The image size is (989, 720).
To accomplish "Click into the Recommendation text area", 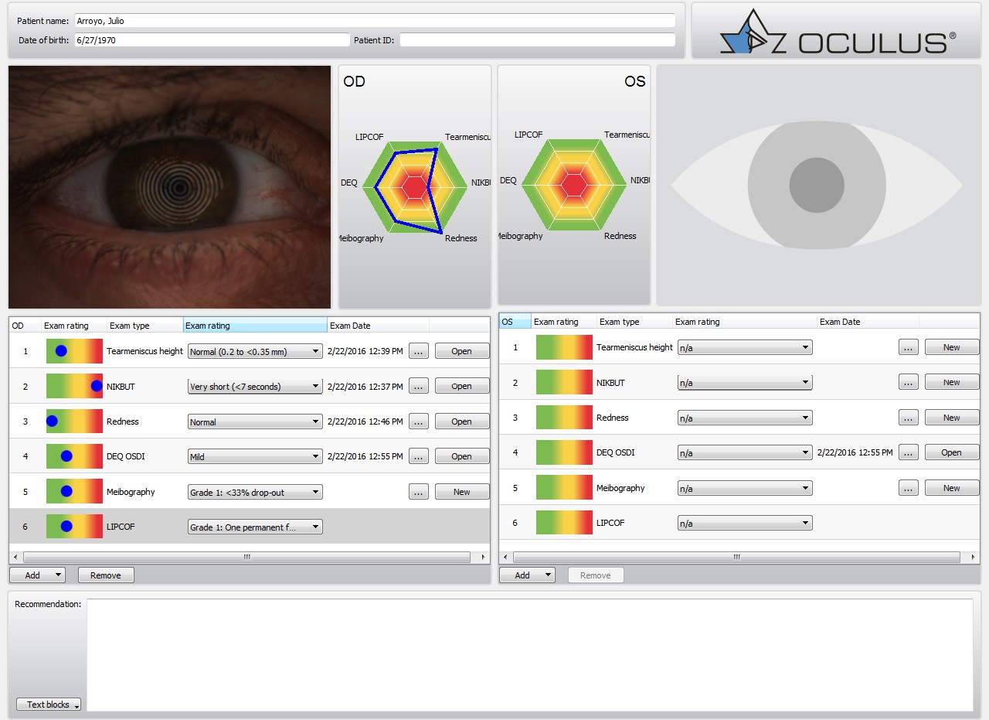I will (x=529, y=654).
